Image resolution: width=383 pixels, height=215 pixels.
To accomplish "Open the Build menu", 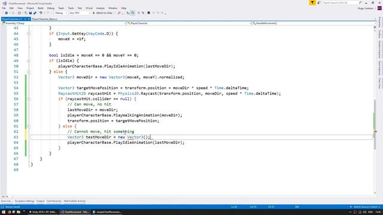I will pyautogui.click(x=41, y=8).
